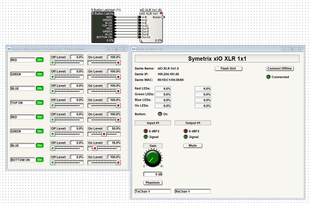Select the xIO XLR 1x1 module block

[151, 27]
